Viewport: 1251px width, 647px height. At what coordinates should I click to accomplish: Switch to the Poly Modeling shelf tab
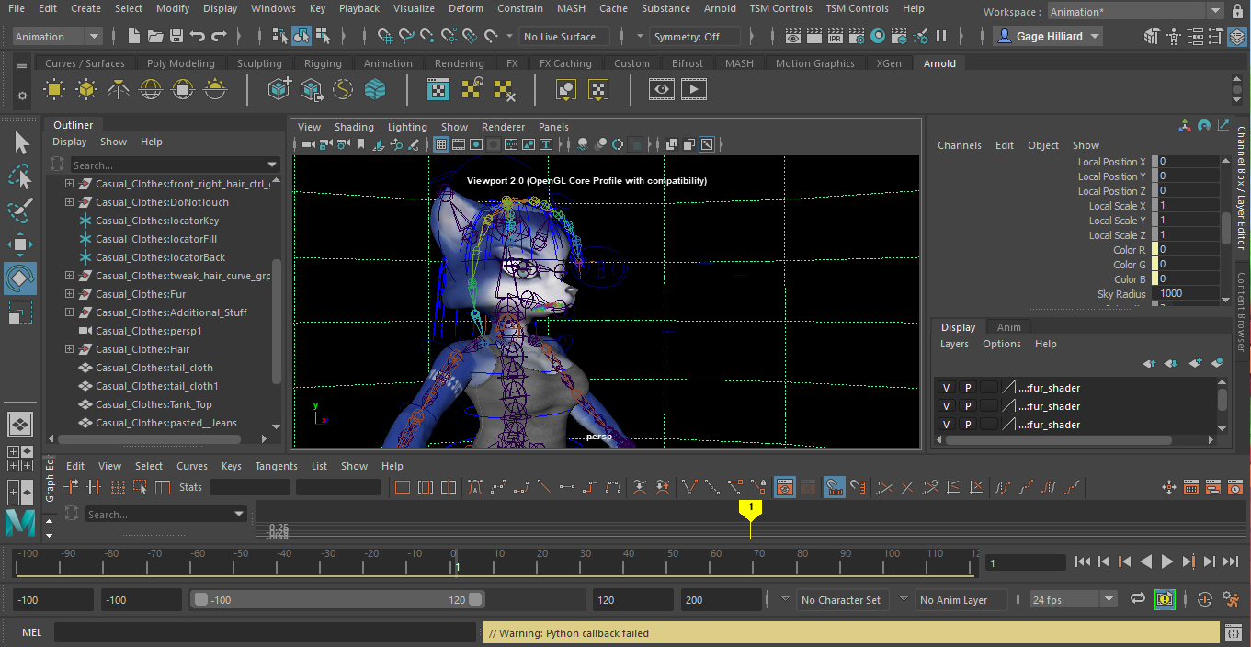(x=180, y=63)
